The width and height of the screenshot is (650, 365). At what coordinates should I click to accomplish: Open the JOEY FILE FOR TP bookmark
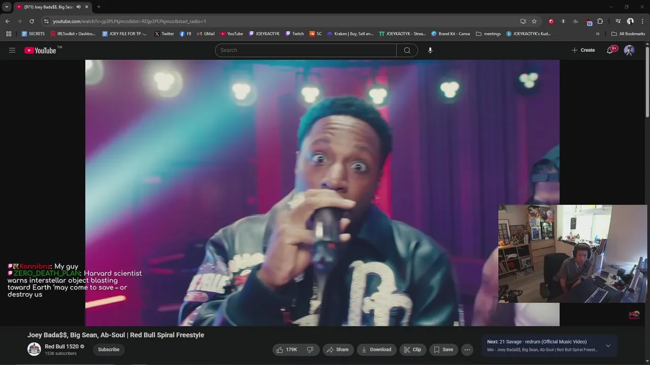[x=124, y=34]
